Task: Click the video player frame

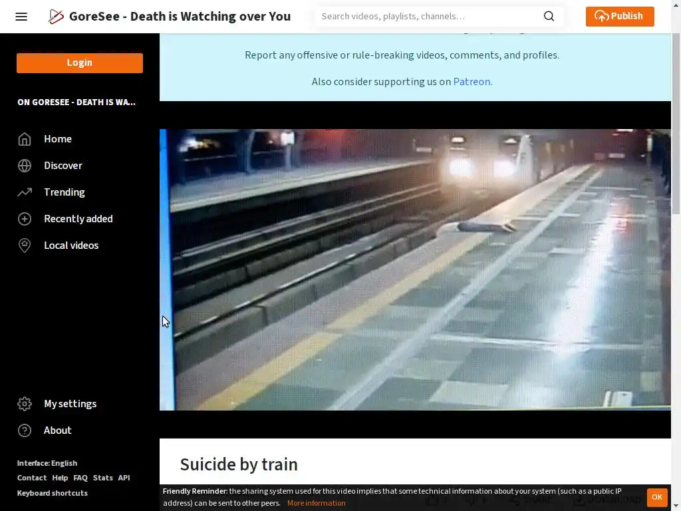Action: [x=415, y=270]
